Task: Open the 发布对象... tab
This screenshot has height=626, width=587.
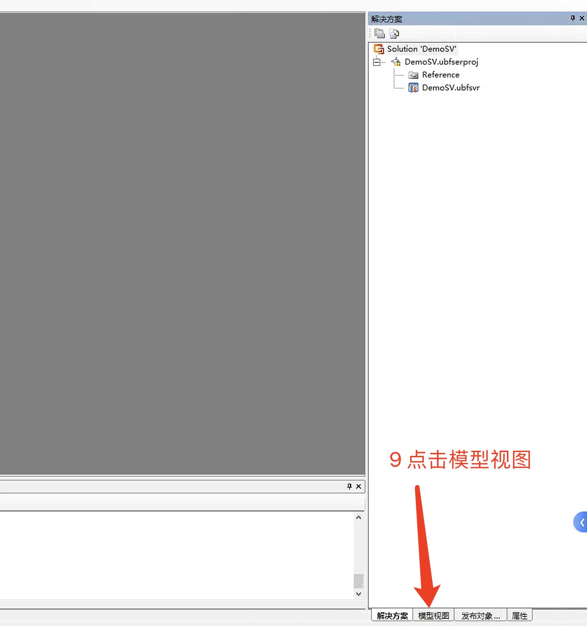Action: tap(481, 616)
